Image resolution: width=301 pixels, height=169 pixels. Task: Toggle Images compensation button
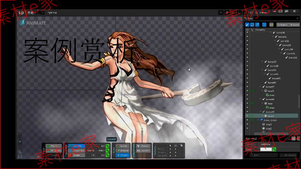tap(143, 151)
